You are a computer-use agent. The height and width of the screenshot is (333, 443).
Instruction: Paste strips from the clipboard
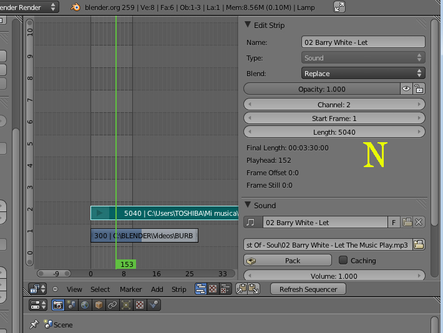pyautogui.click(x=254, y=289)
